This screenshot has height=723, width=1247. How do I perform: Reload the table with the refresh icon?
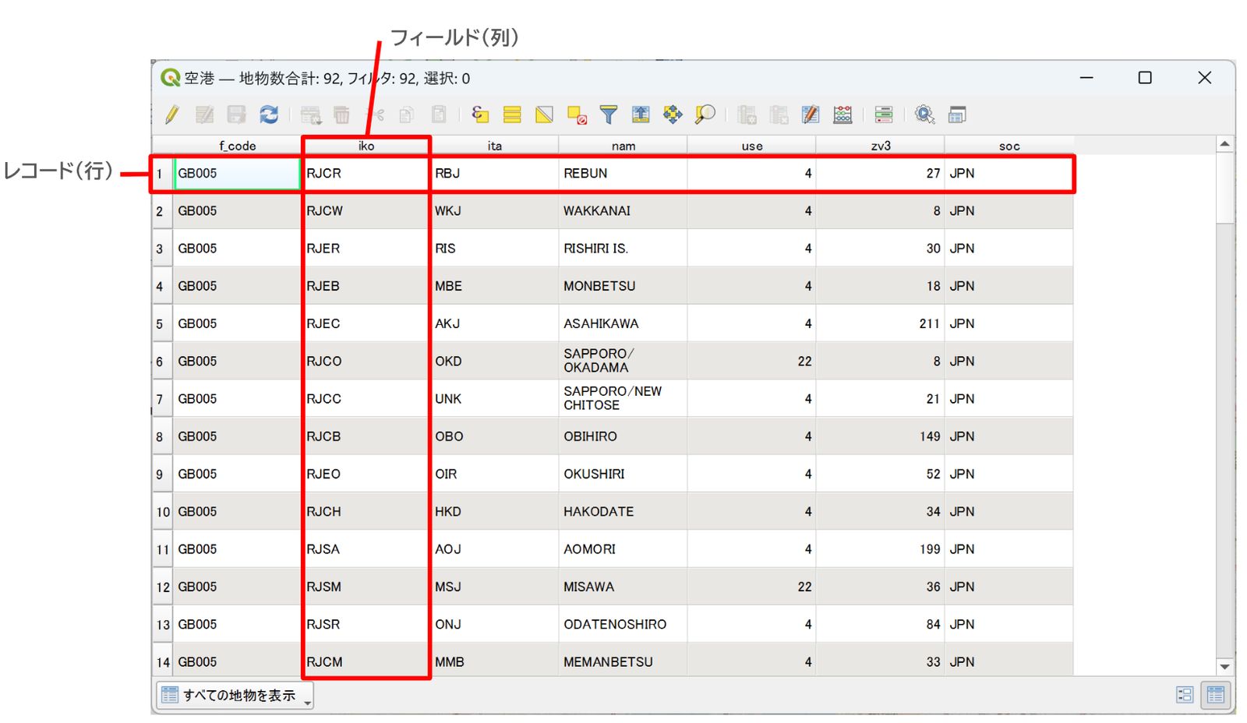[269, 115]
